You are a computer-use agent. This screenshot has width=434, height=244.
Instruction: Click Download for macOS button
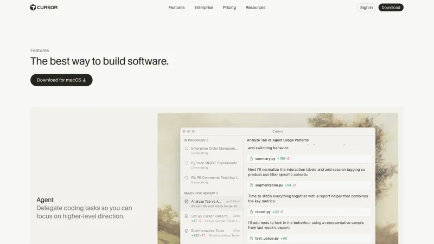(x=61, y=80)
